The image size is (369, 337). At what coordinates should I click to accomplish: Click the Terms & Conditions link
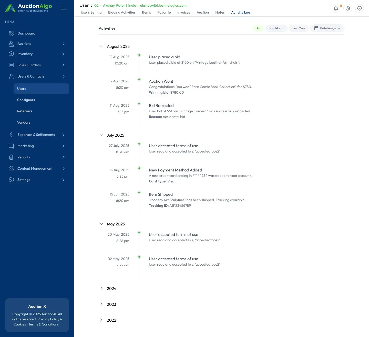point(44,324)
